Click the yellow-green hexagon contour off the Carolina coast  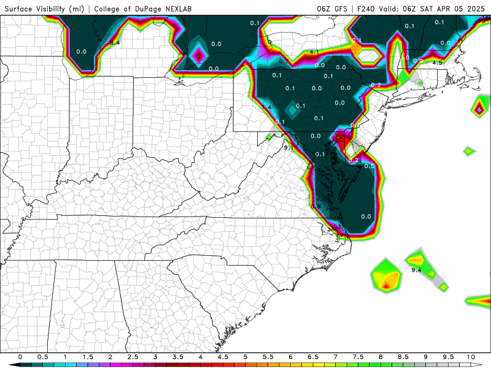pos(387,277)
